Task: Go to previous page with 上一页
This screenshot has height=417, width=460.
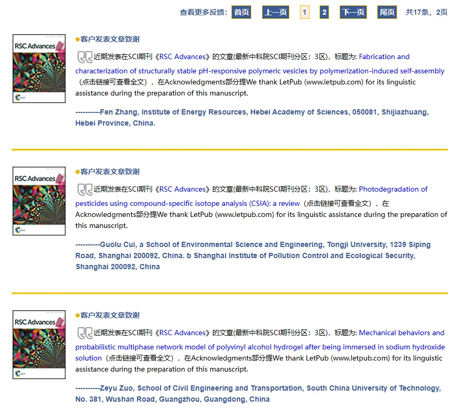Action: pyautogui.click(x=276, y=12)
